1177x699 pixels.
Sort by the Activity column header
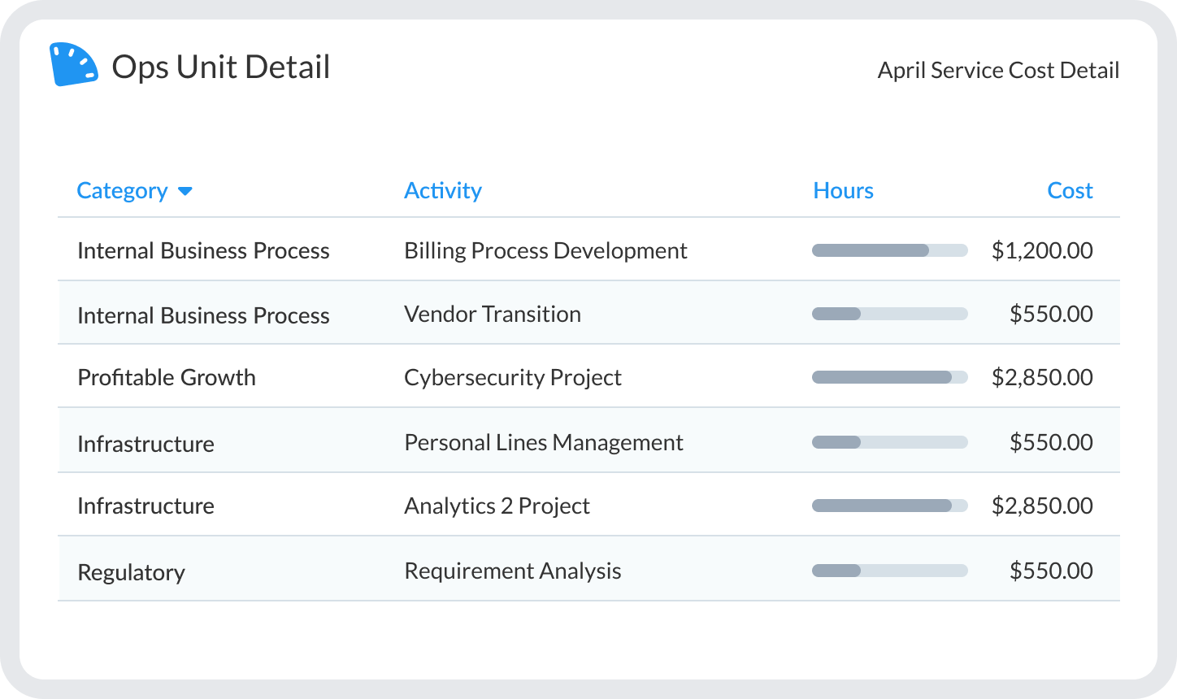443,190
